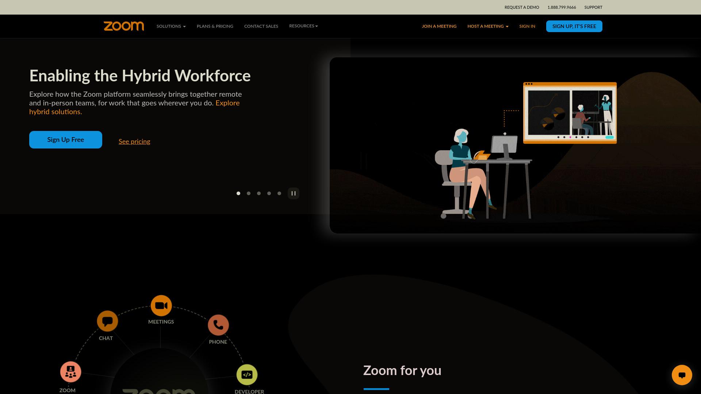
Task: Go to the fifth carousel slide dot
Action: [279, 193]
